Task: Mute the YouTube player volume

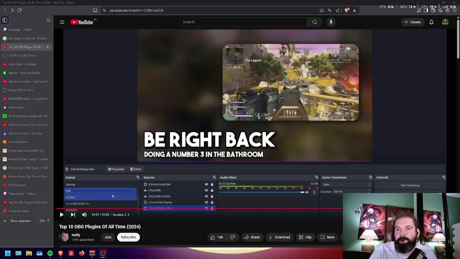Action: pos(84,215)
